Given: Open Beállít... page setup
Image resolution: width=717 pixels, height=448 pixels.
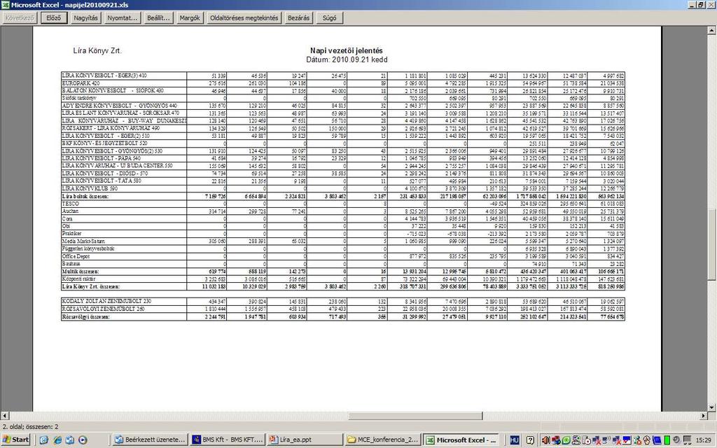Looking at the screenshot, I should [x=158, y=18].
